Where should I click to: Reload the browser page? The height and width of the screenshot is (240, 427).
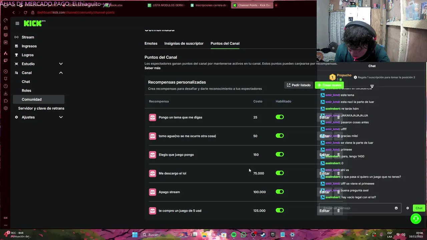pyautogui.click(x=25, y=12)
